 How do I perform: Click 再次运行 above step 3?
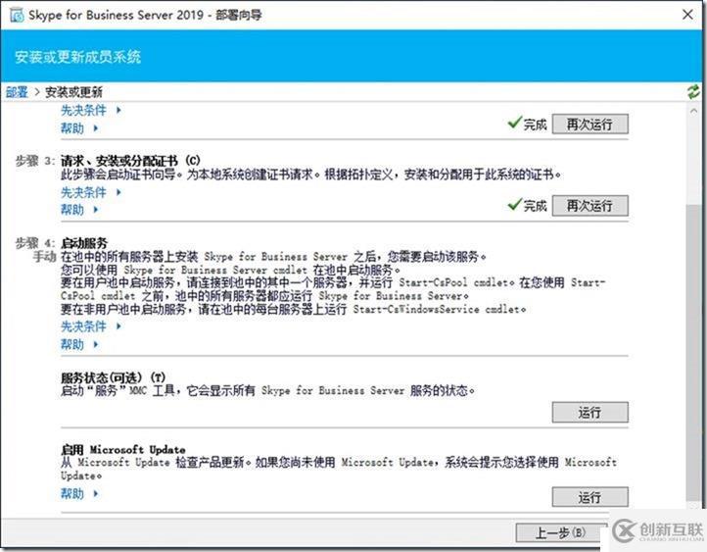pyautogui.click(x=589, y=124)
